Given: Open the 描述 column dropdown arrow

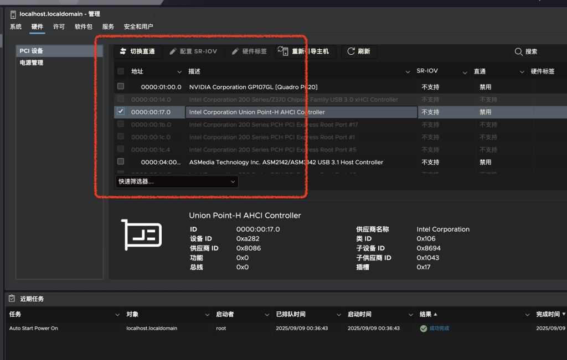Looking at the screenshot, I should coord(408,71).
